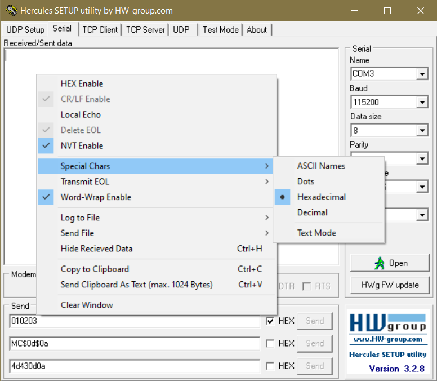Click the 4d430d0a send input field
The image size is (437, 381).
(135, 366)
